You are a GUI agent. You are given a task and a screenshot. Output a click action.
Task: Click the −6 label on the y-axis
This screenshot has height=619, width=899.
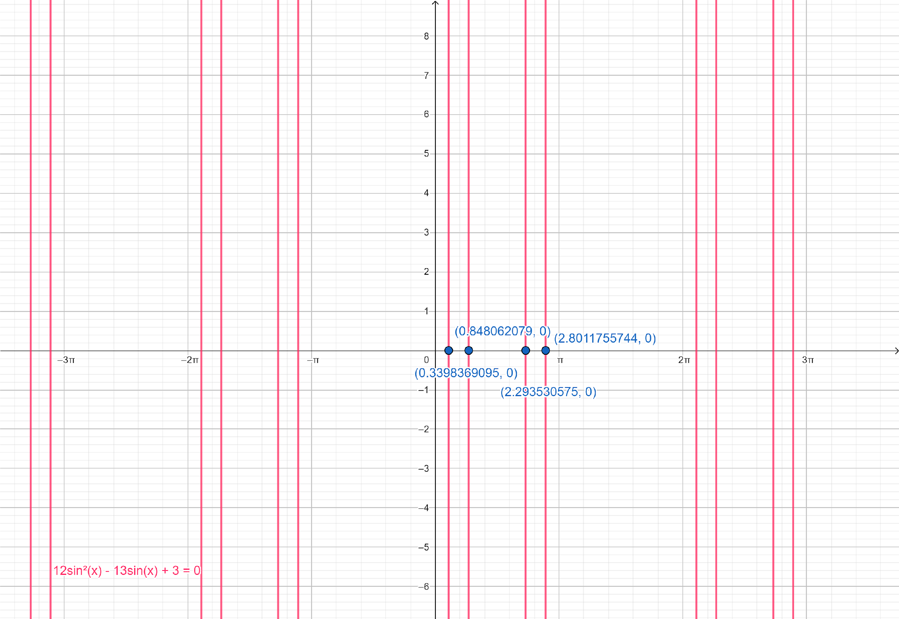(x=423, y=586)
